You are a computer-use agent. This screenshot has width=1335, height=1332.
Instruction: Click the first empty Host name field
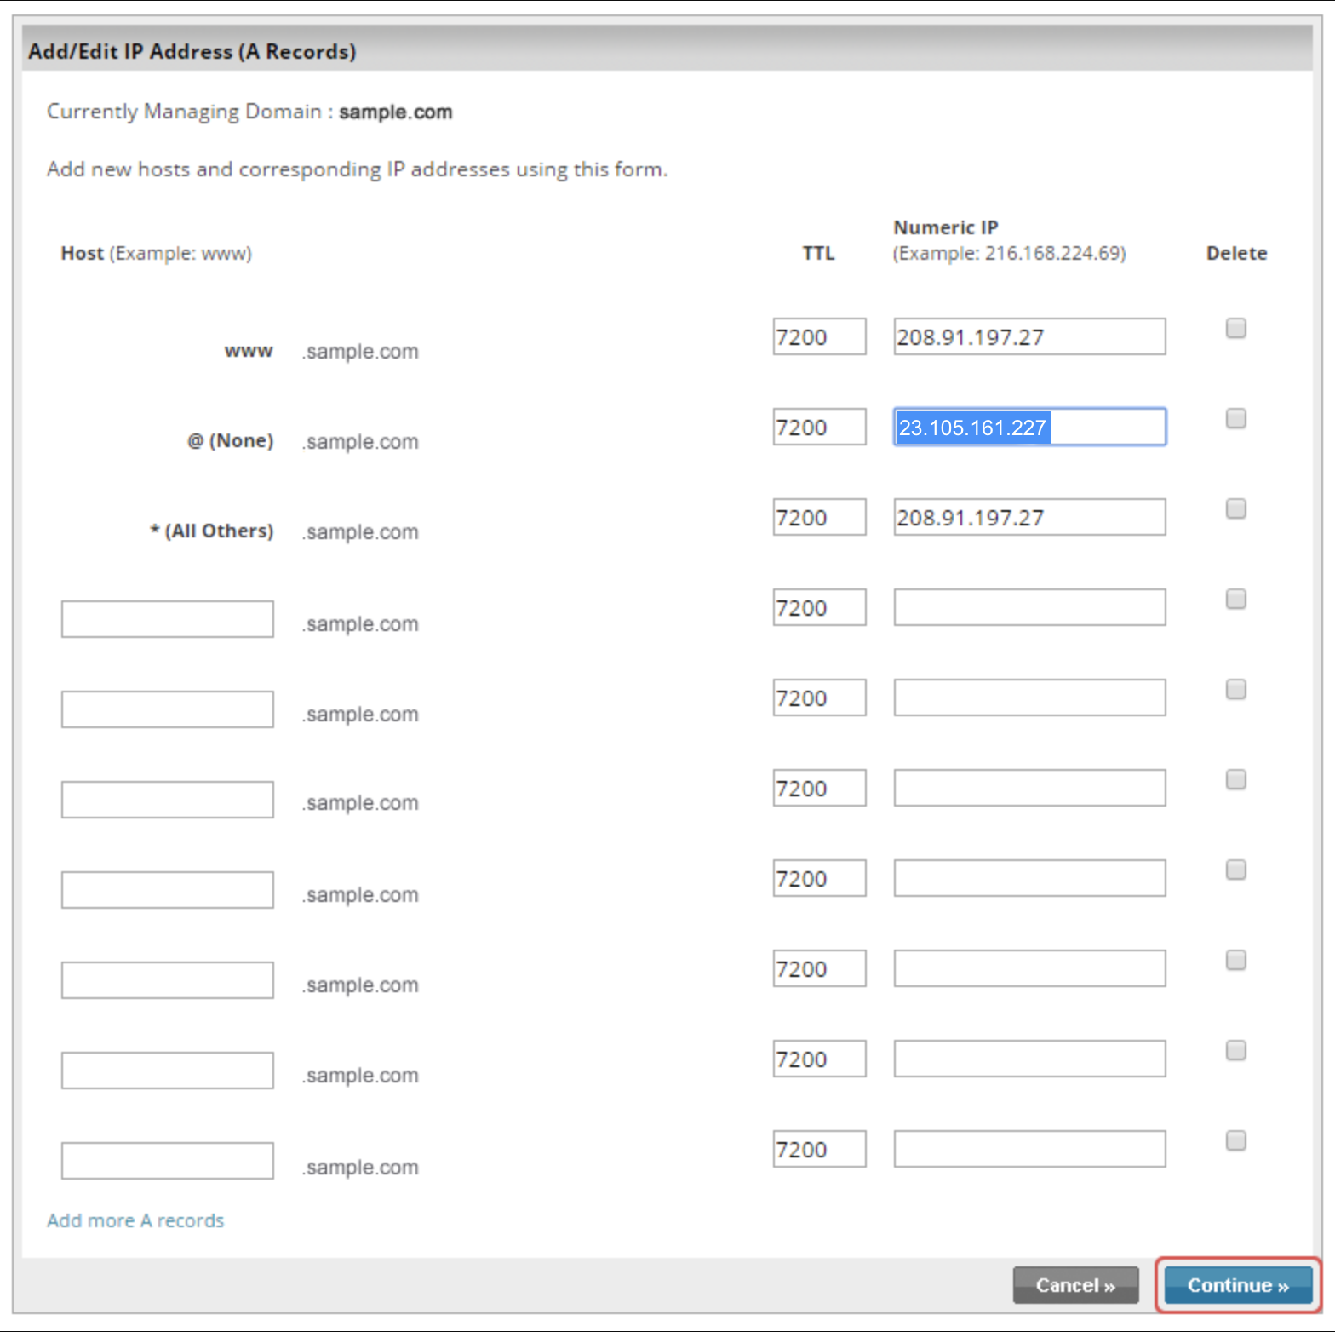click(x=167, y=619)
